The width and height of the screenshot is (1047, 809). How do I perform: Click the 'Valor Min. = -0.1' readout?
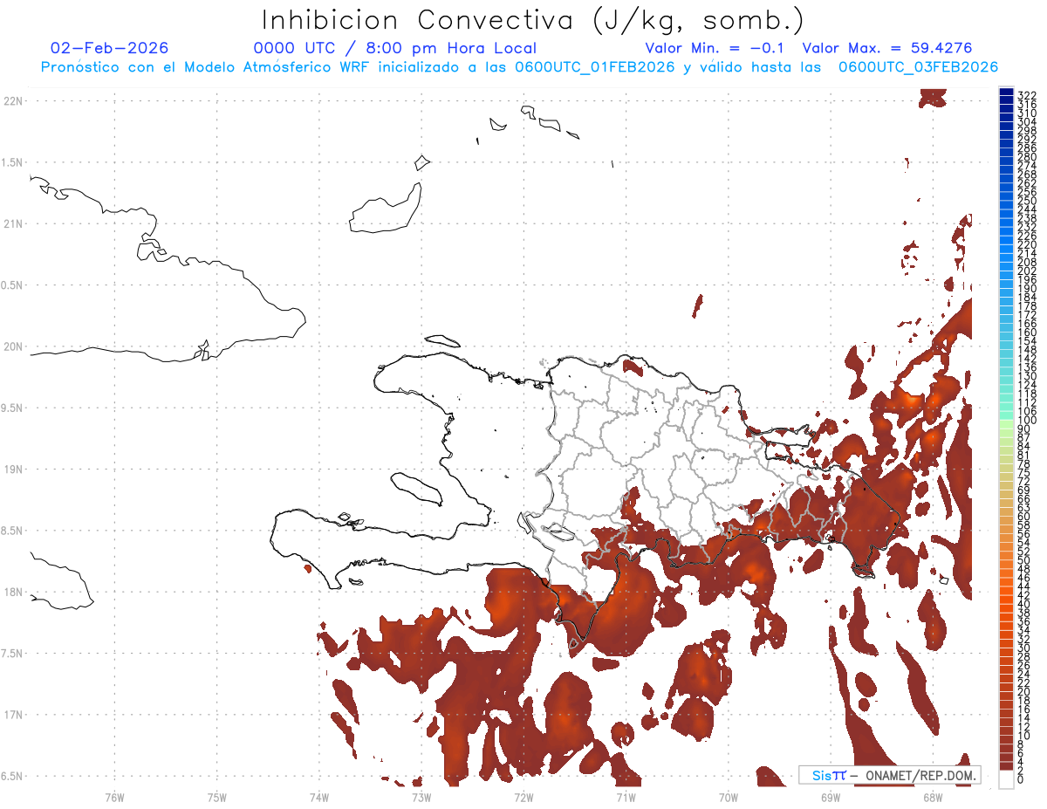tap(715, 48)
